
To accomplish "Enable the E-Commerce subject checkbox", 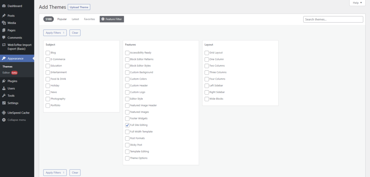I will [x=48, y=59].
